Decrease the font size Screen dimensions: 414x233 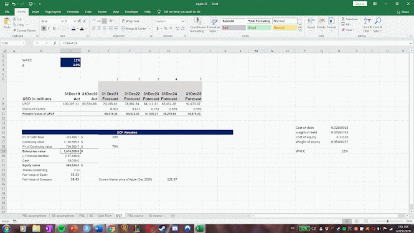tap(85, 21)
